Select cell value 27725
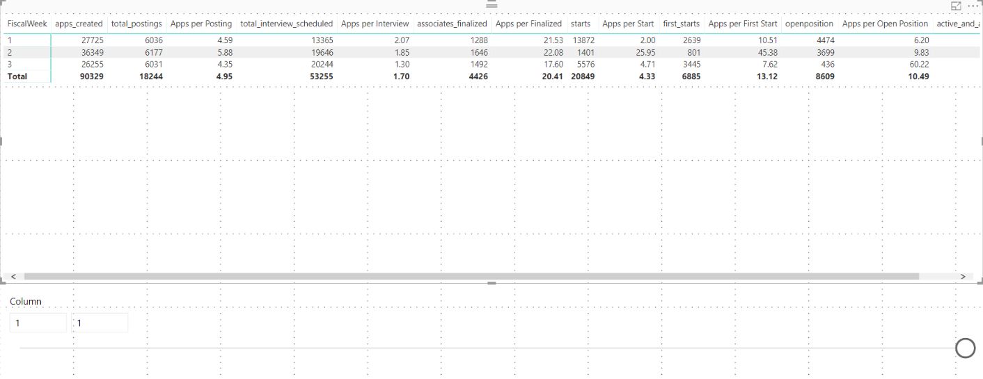The width and height of the screenshot is (983, 379). coord(91,40)
